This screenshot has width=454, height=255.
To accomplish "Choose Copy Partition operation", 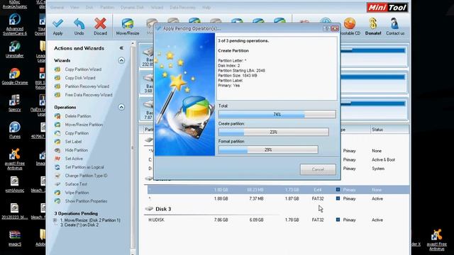I will (x=77, y=133).
